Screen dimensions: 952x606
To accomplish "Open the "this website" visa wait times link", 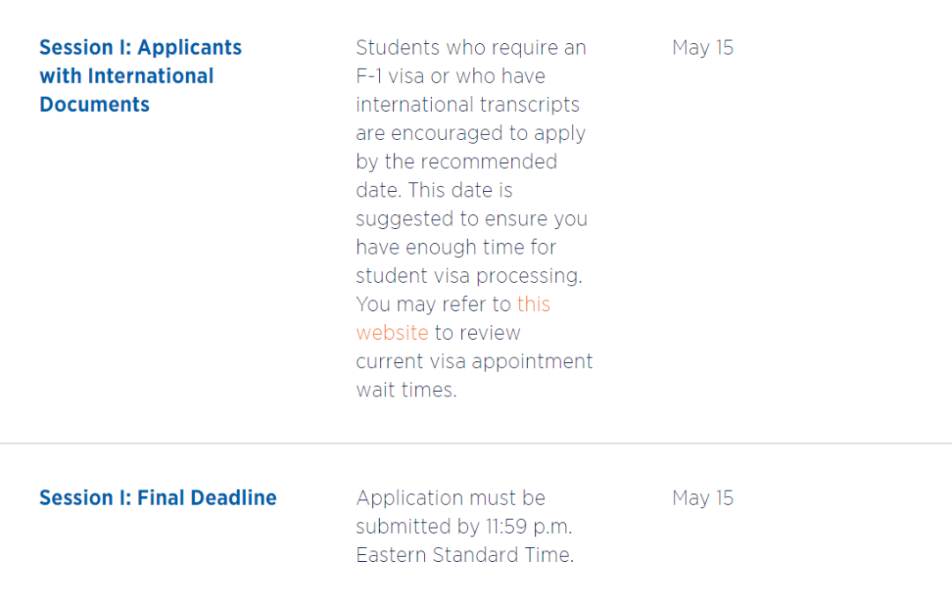I will pyautogui.click(x=533, y=305).
